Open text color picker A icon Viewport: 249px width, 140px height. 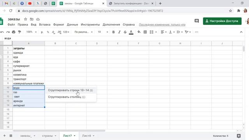pos(131,32)
